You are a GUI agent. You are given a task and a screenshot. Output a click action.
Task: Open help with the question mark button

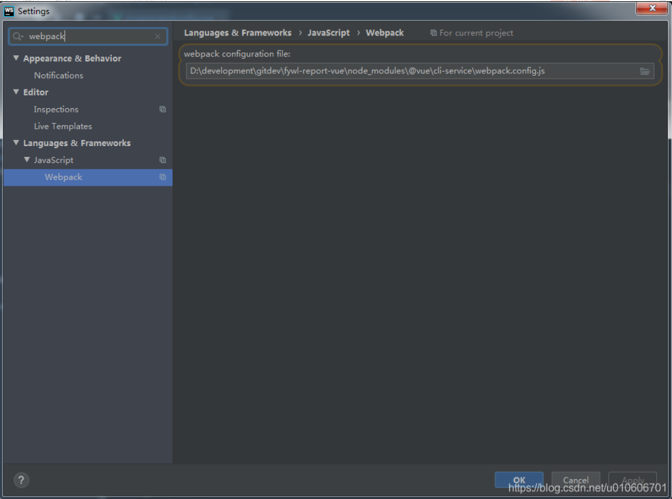[21, 480]
